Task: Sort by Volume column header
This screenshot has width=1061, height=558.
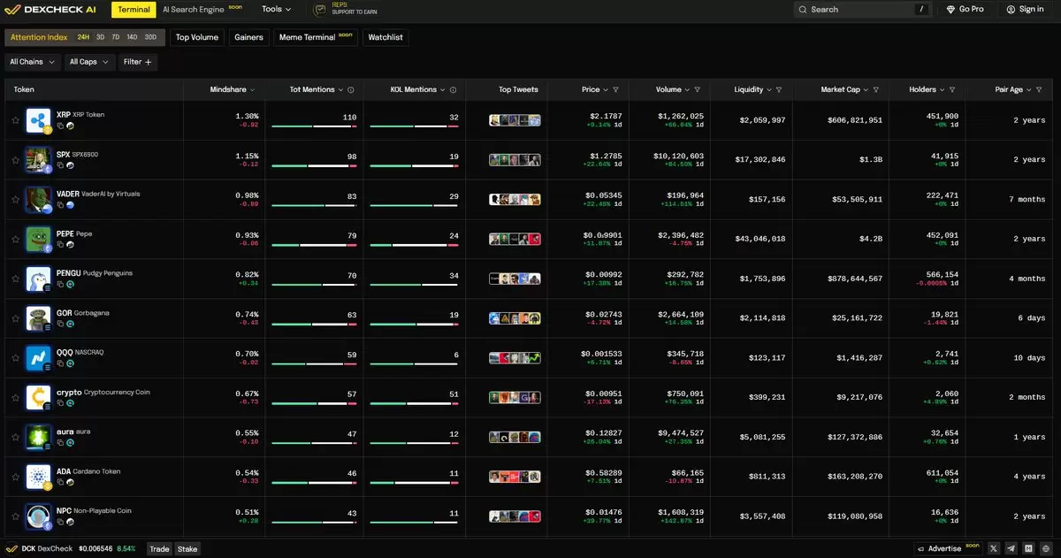Action: pyautogui.click(x=673, y=90)
